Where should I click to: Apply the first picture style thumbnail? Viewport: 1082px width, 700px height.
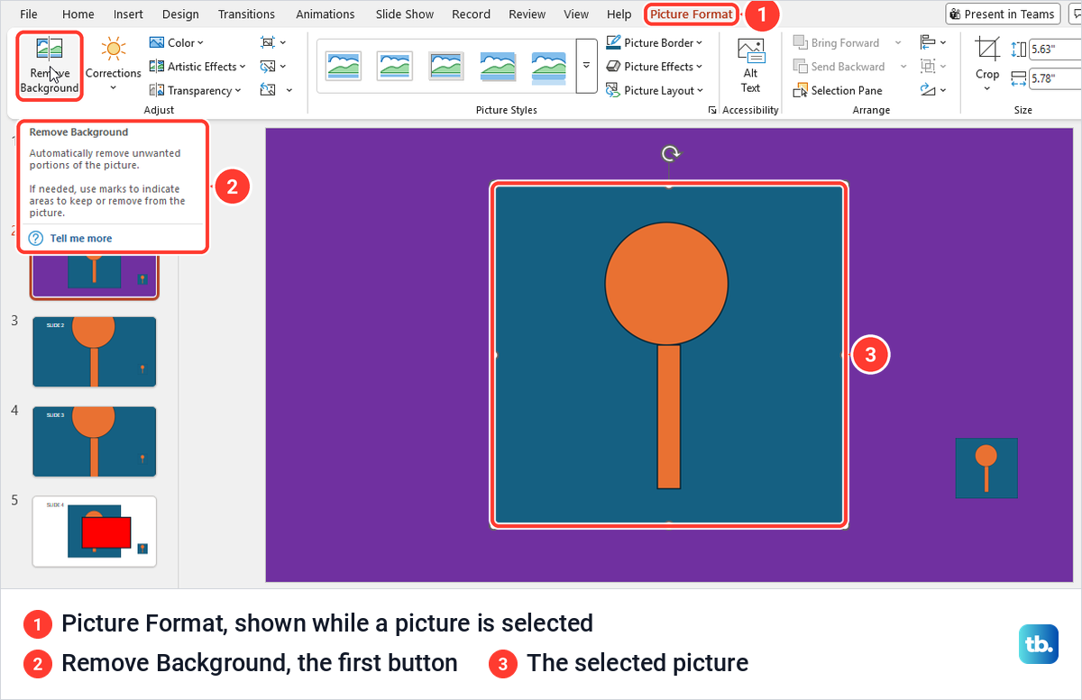click(344, 66)
